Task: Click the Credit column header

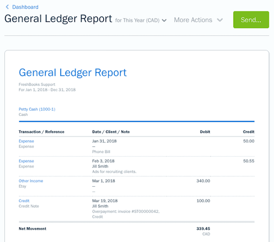Action: coord(248,132)
